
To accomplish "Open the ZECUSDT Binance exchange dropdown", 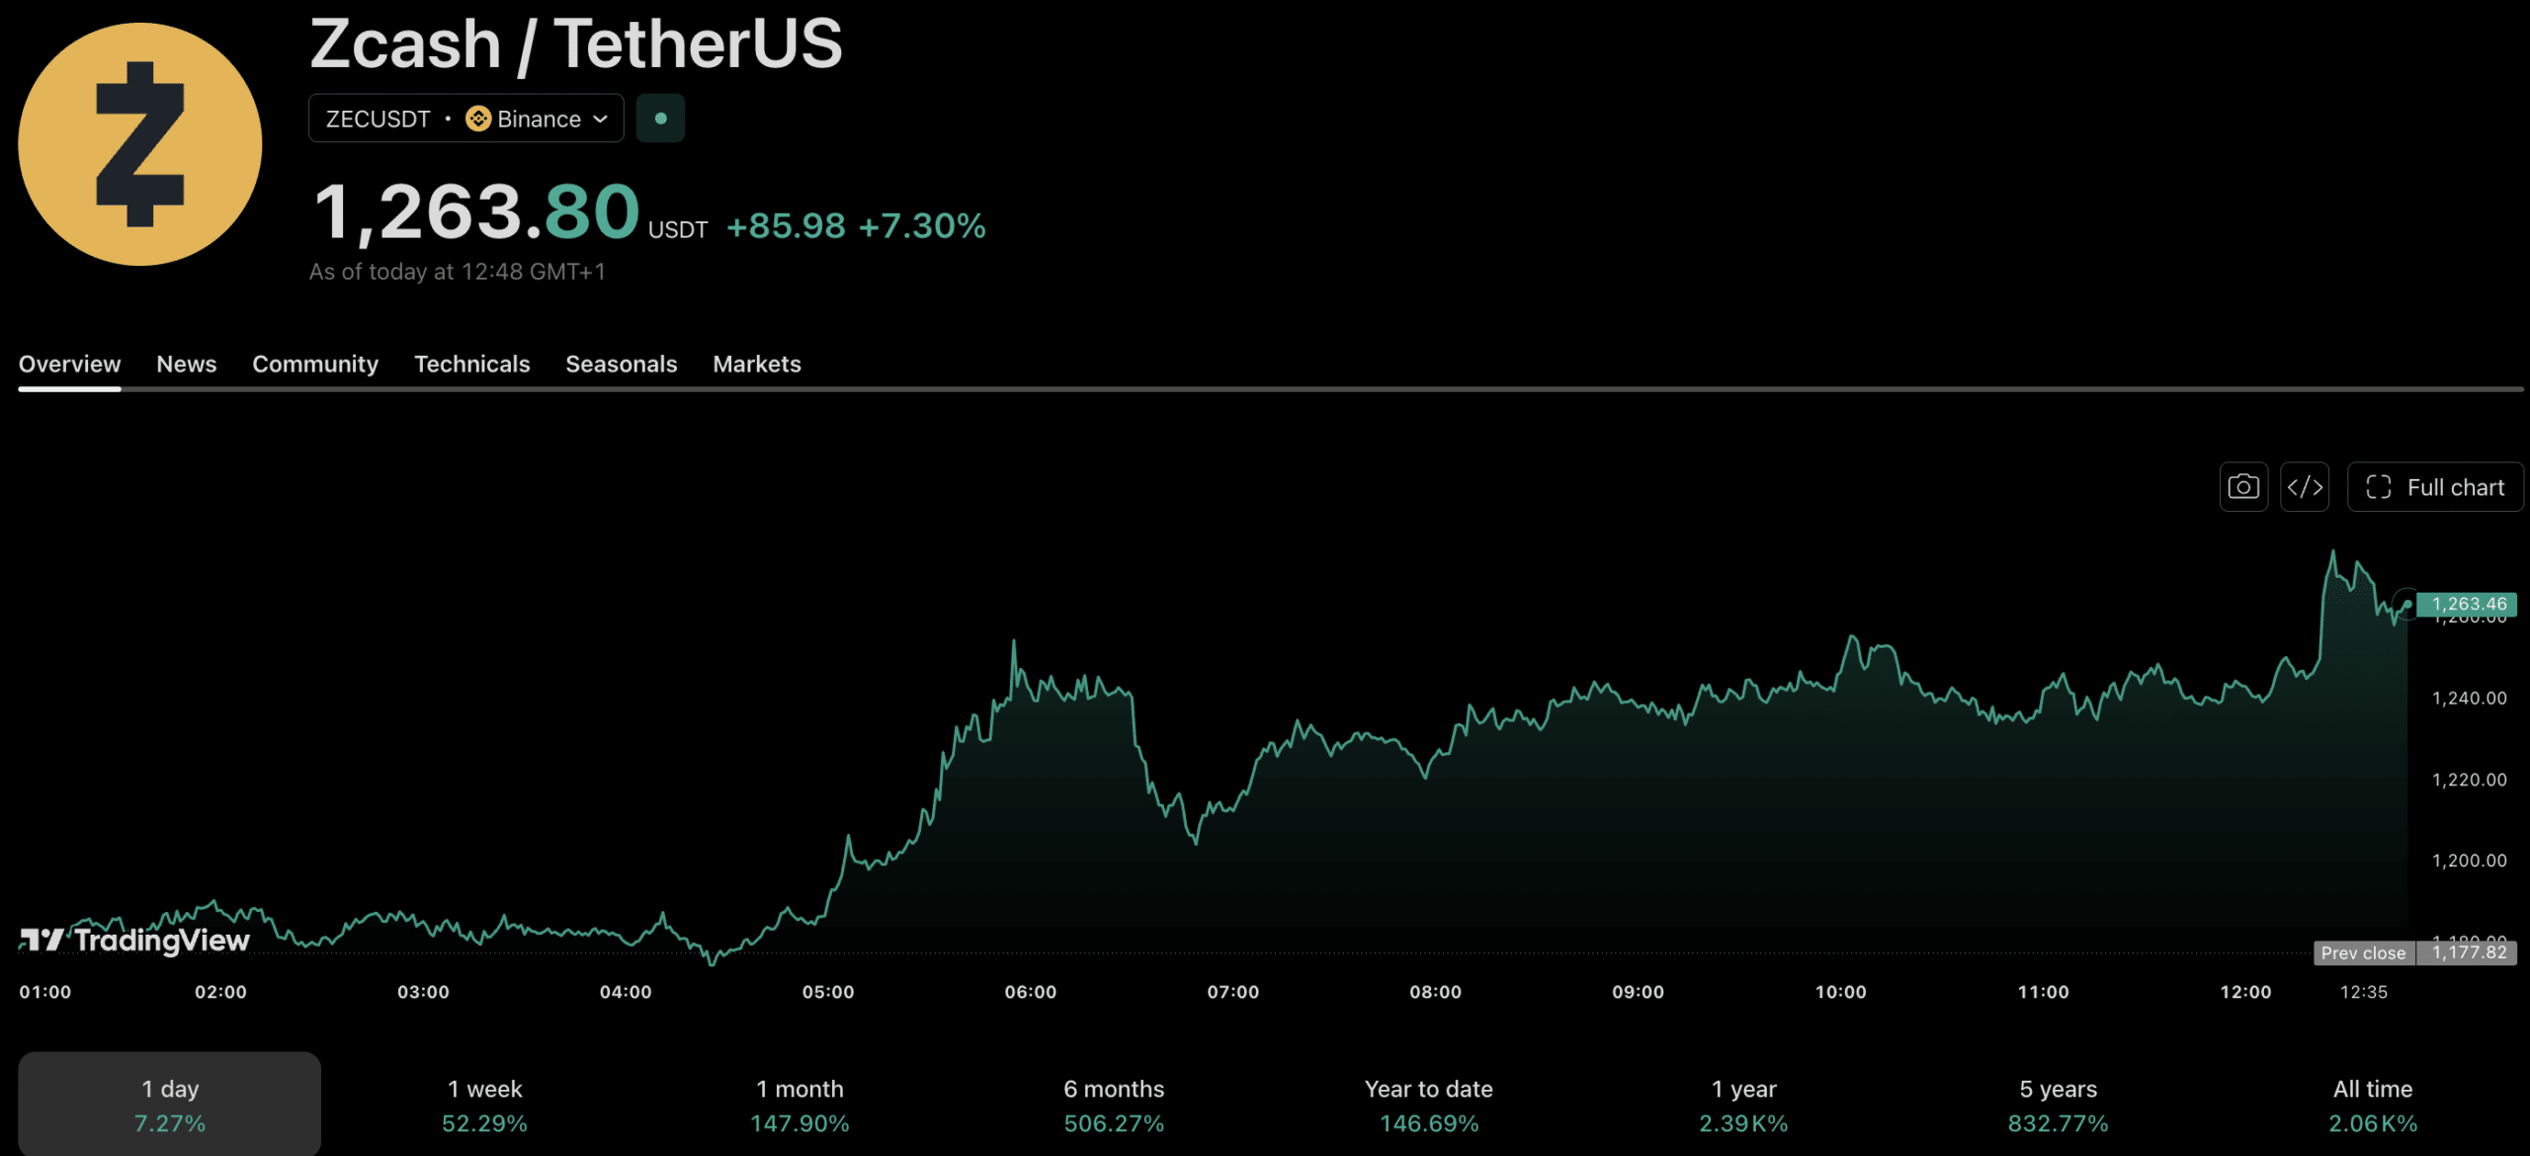I will coord(466,119).
